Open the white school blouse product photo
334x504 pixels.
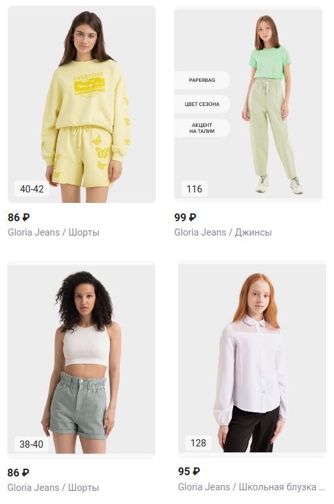click(x=252, y=359)
